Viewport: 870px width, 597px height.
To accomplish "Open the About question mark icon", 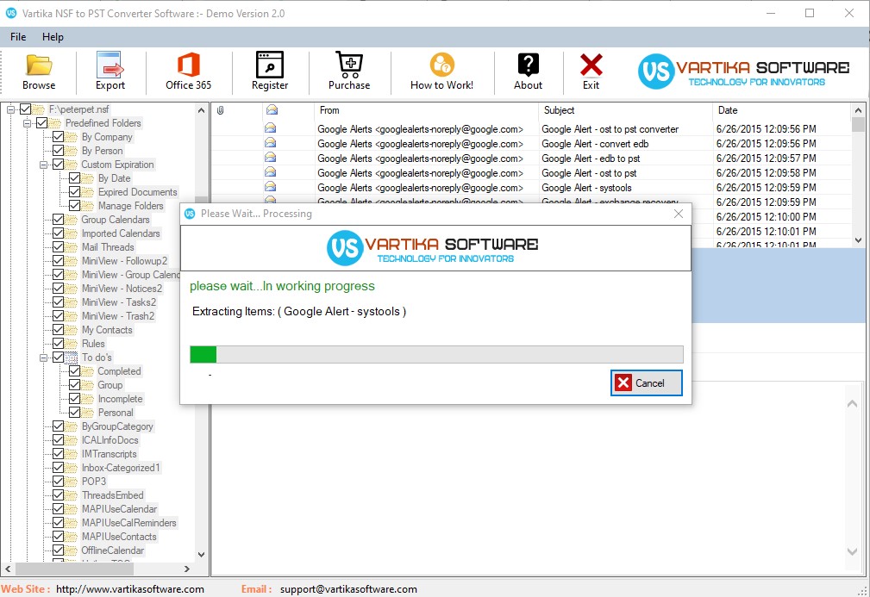I will pos(529,65).
